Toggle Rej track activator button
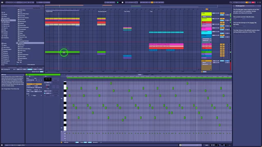 (x=222, y=13)
